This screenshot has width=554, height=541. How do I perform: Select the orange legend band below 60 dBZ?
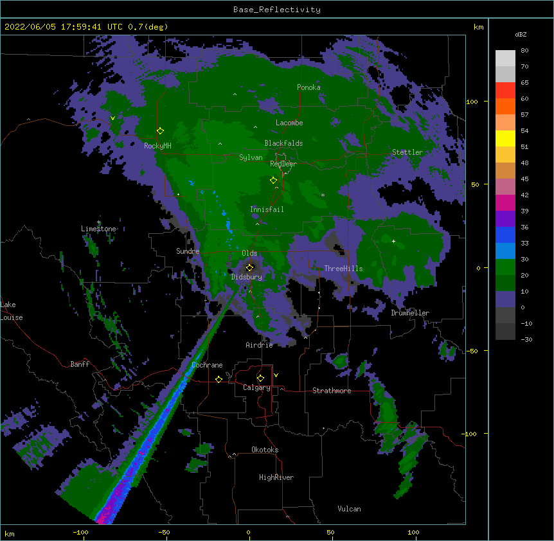[x=505, y=106]
